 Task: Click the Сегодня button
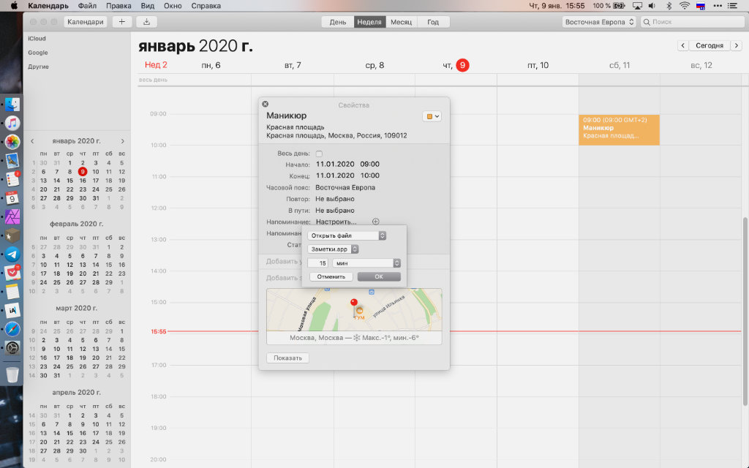(x=710, y=45)
